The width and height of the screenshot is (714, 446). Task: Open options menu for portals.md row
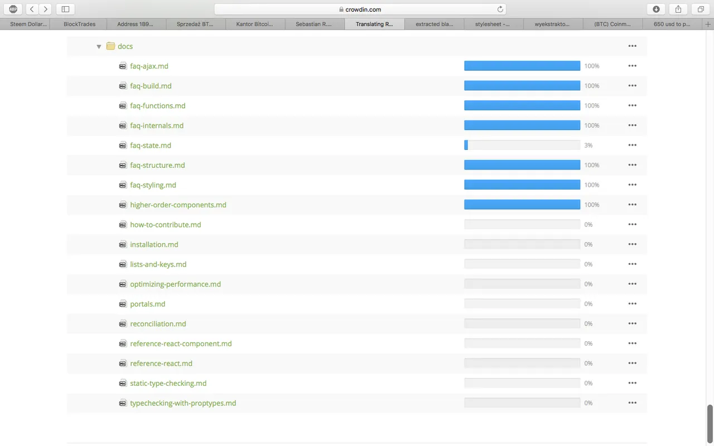tap(632, 304)
